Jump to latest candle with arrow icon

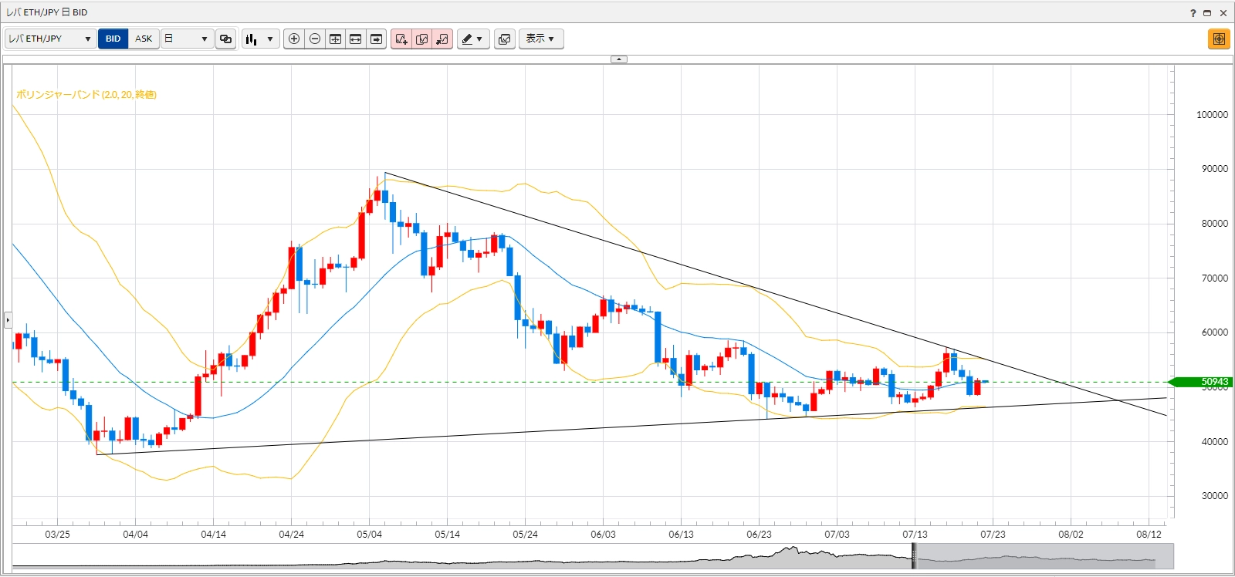377,39
